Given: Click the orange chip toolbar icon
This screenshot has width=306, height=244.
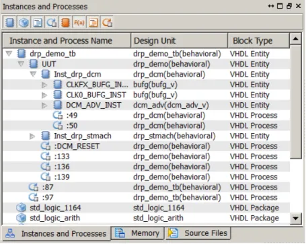Looking at the screenshot, I should point(65,22).
